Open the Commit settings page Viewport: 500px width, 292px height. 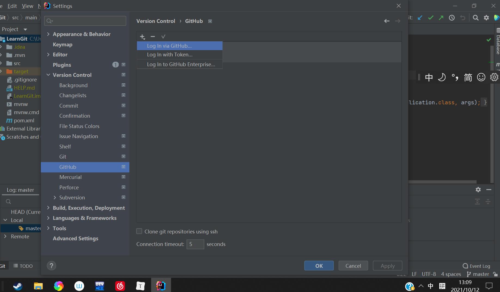[x=69, y=106]
